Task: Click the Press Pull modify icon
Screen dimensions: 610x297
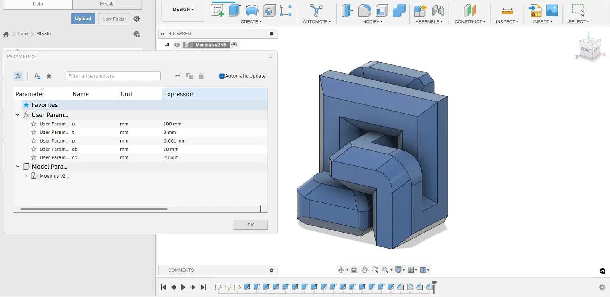Action: [x=347, y=10]
